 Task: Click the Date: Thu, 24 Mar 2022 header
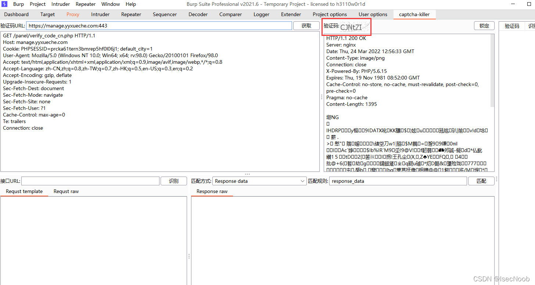tap(370, 51)
